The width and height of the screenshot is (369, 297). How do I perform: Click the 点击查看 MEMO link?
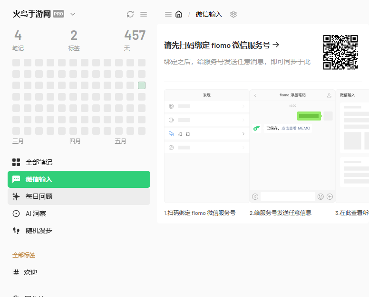[x=296, y=128]
